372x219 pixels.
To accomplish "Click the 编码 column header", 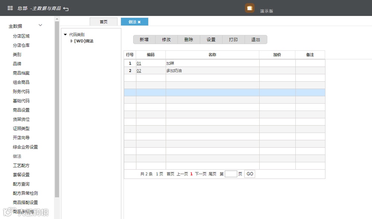I will coord(151,55).
